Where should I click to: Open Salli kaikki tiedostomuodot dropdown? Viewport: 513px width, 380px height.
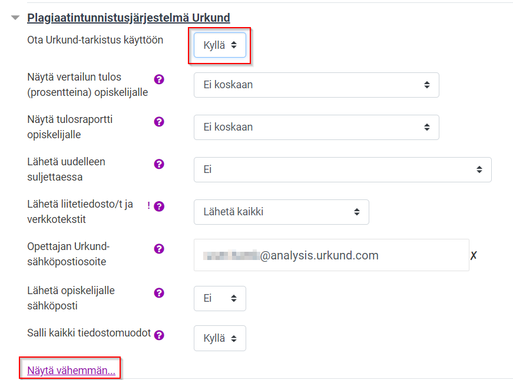pos(220,338)
